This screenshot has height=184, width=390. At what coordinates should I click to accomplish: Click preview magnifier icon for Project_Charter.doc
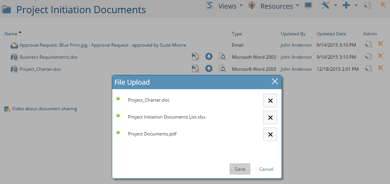click(222, 69)
